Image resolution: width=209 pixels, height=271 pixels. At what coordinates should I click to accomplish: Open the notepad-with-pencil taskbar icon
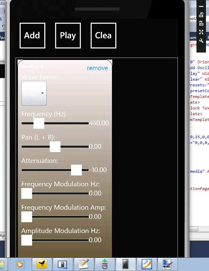[x=84, y=264]
